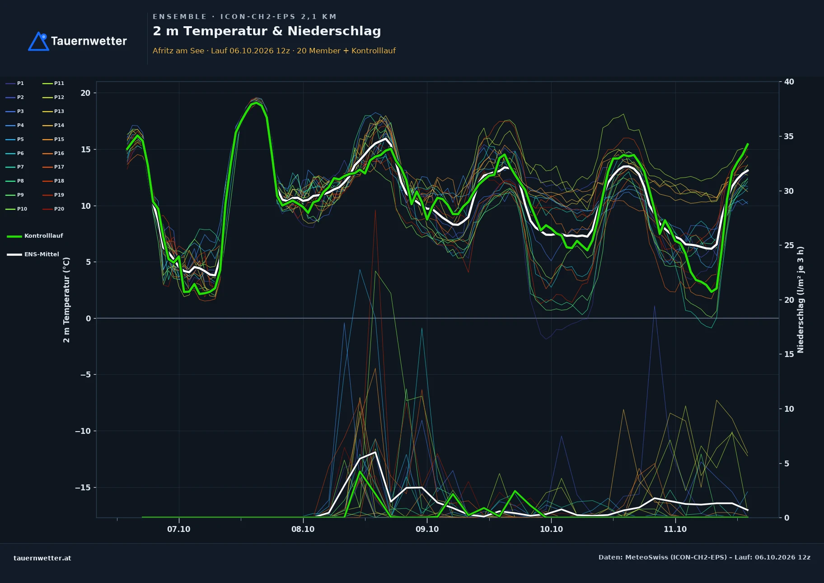Click the 09.10 date axis label
The image size is (824, 583).
(427, 529)
